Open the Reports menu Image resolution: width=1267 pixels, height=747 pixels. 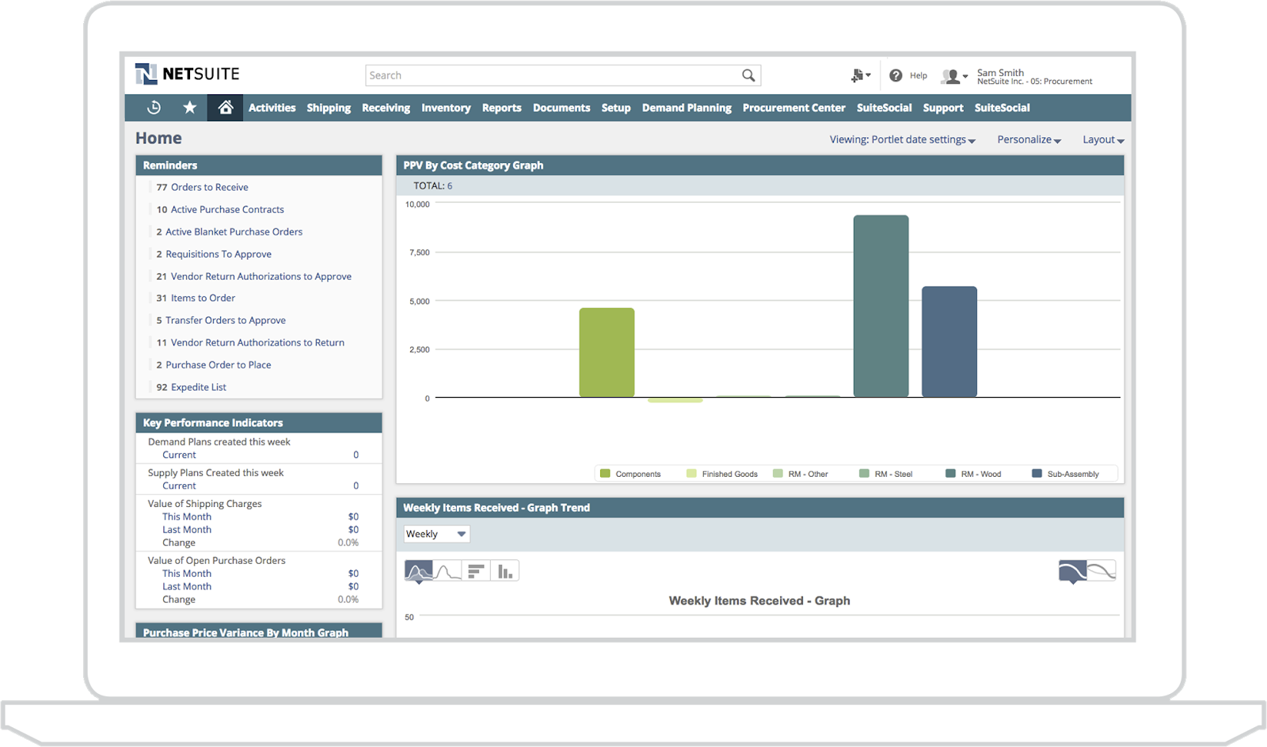click(x=501, y=108)
